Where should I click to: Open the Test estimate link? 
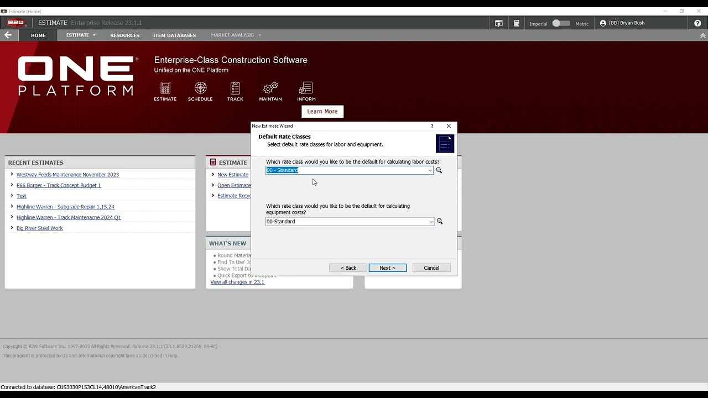point(21,196)
